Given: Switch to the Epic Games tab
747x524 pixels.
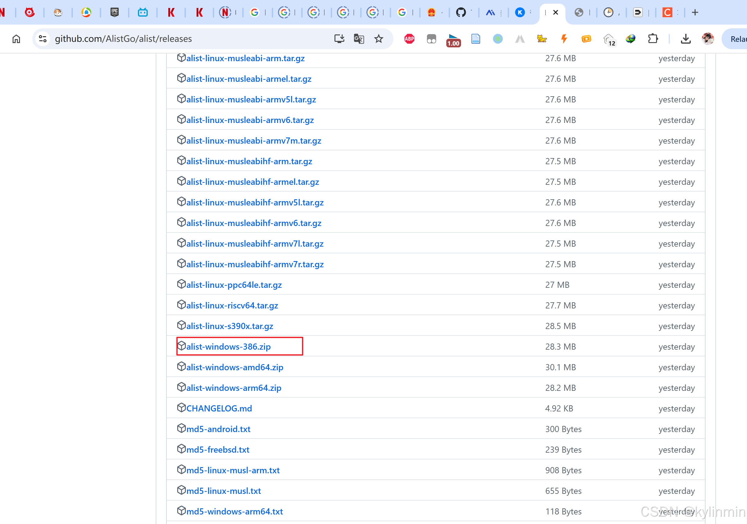Looking at the screenshot, I should (x=115, y=12).
